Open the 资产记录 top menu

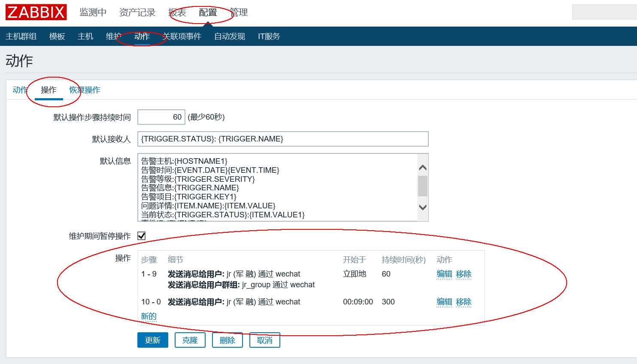pos(137,12)
